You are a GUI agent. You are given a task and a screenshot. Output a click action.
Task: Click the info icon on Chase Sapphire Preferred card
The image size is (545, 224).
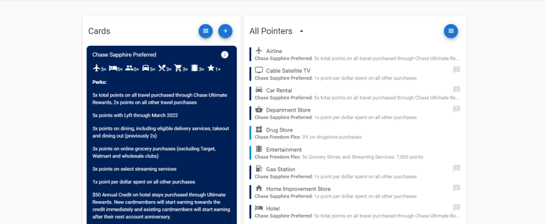225,55
